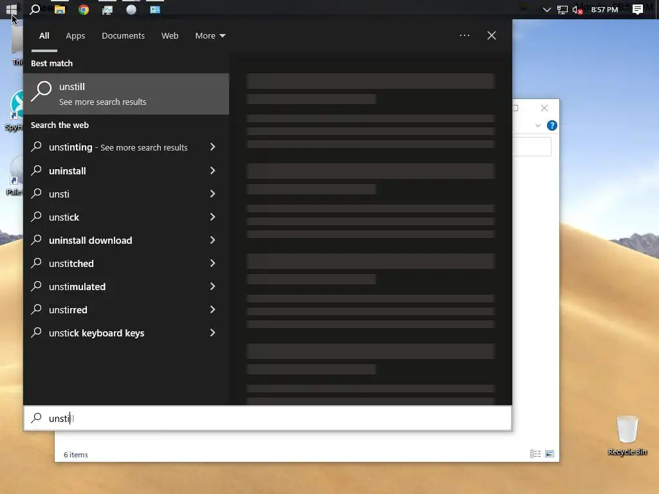The width and height of the screenshot is (659, 494).
Task: Expand preview arrow for unstirred
Action: coord(212,309)
